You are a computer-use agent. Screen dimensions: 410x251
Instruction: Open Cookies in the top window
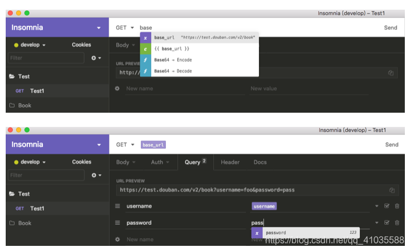tap(82, 45)
